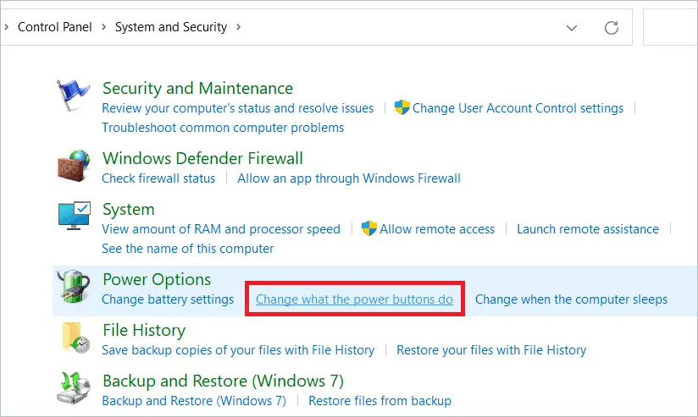Click the search box right of address bar

coord(670,28)
